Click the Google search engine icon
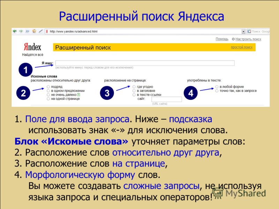The width and height of the screenshot is (279, 209). point(249,31)
